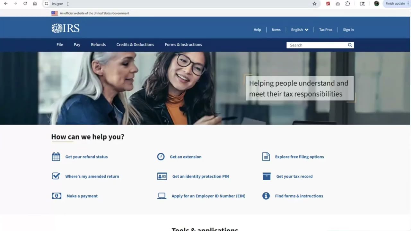The height and width of the screenshot is (231, 411).
Task: Open the browser profile avatar
Action: pyautogui.click(x=377, y=4)
